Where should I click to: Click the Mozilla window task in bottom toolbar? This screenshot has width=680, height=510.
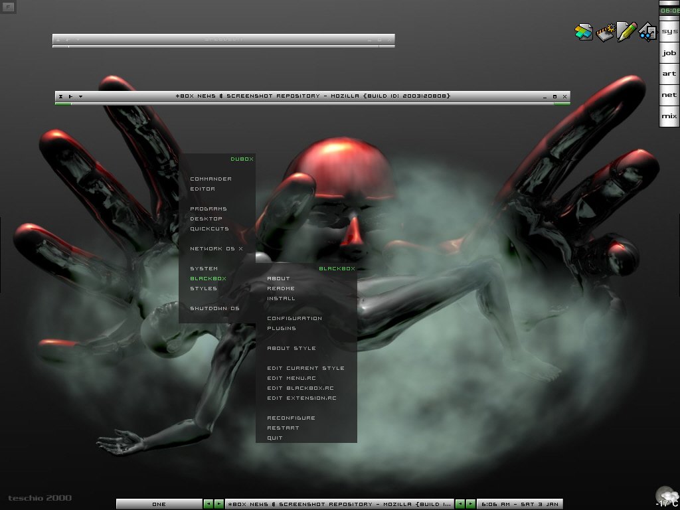click(x=339, y=504)
